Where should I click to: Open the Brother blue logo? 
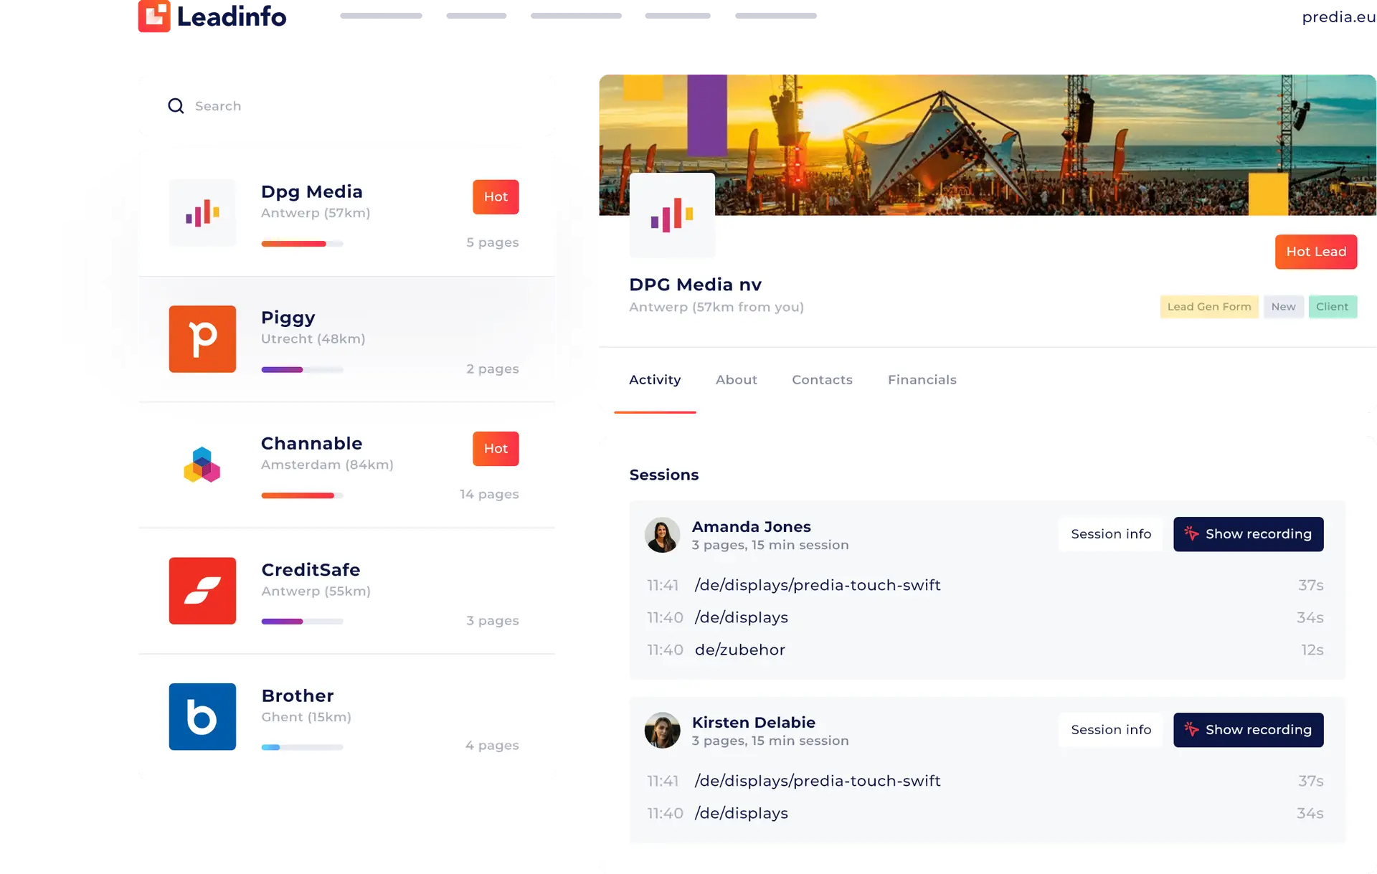(x=202, y=716)
